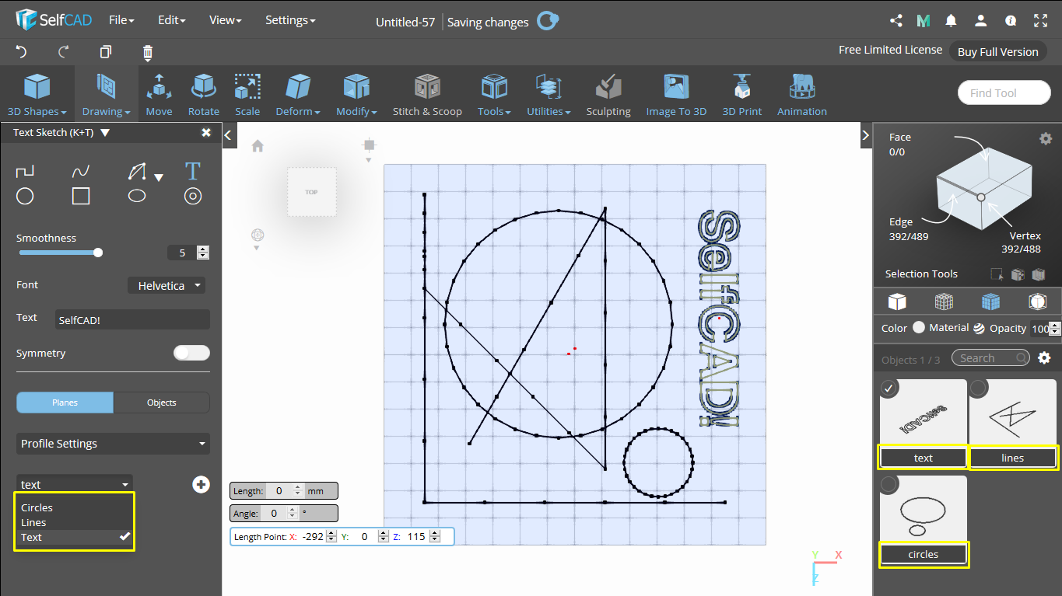
Task: Open the Image To 3D tool
Action: tap(676, 96)
